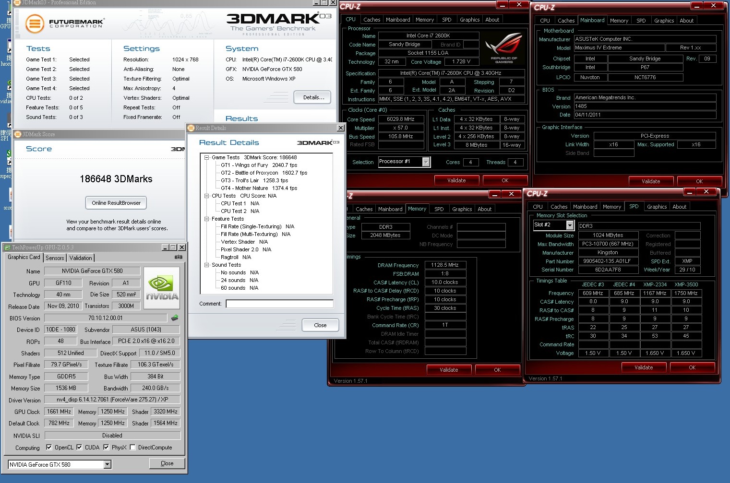Collapse the Feature Tests tree node
The height and width of the screenshot is (483, 730).
(x=206, y=219)
